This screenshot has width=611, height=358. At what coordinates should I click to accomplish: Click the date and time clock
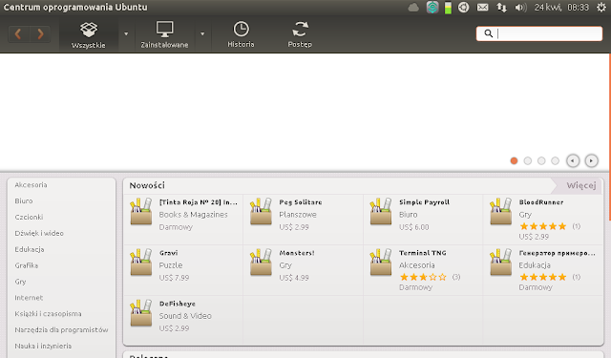pos(561,8)
